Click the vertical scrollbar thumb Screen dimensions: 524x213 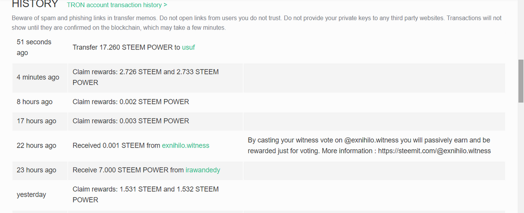[x=521, y=81]
